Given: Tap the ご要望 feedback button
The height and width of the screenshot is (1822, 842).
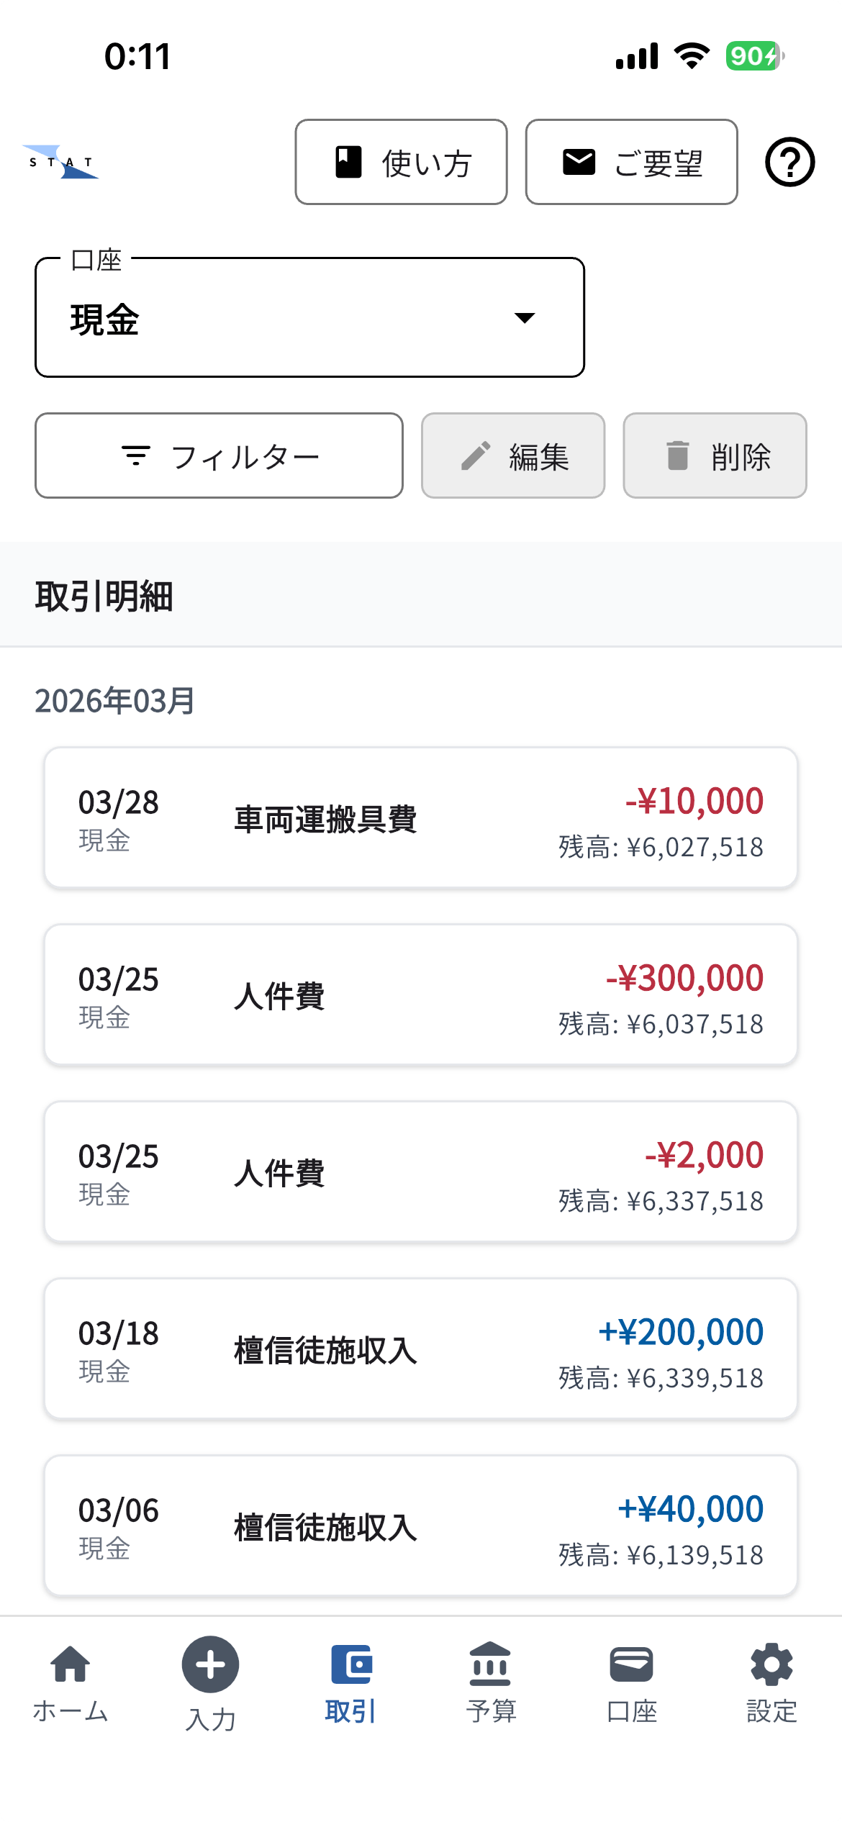Looking at the screenshot, I should (x=631, y=162).
